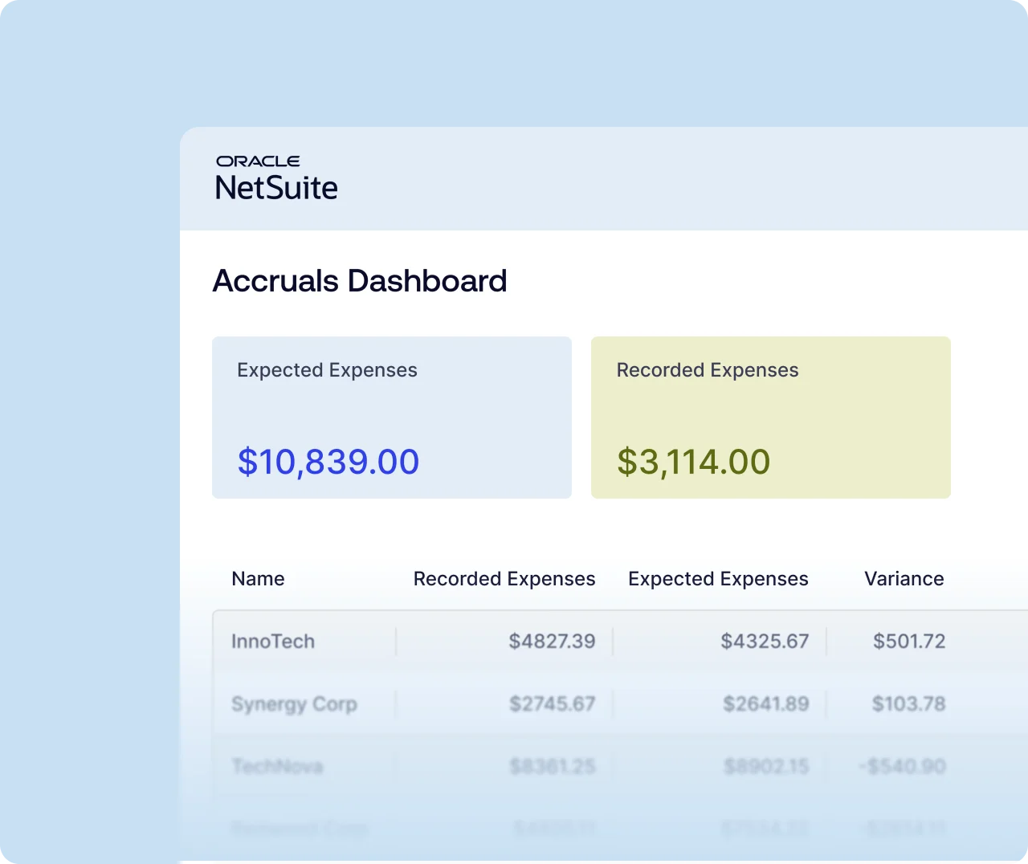Screen dimensions: 1028x864
Task: Sort by the Name column header
Action: (x=258, y=579)
